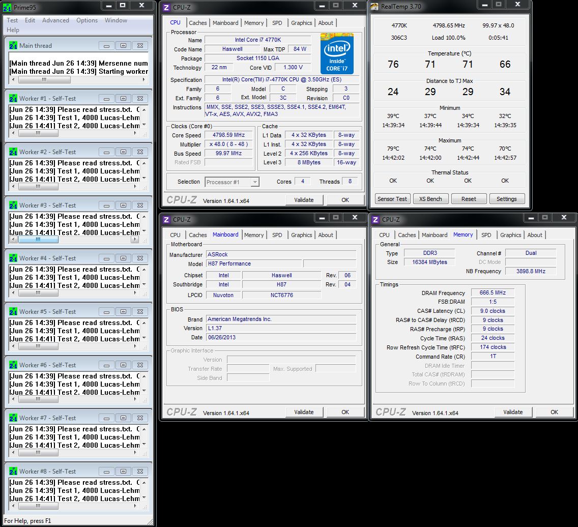Click the Multiplier x 48.0 field
This screenshot has height=527, width=578.
(228, 144)
